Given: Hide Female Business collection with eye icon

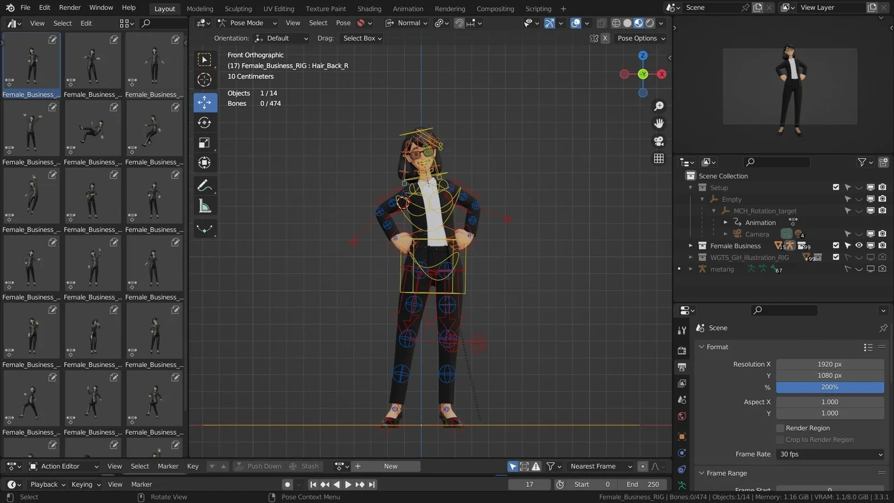Looking at the screenshot, I should click(x=859, y=245).
